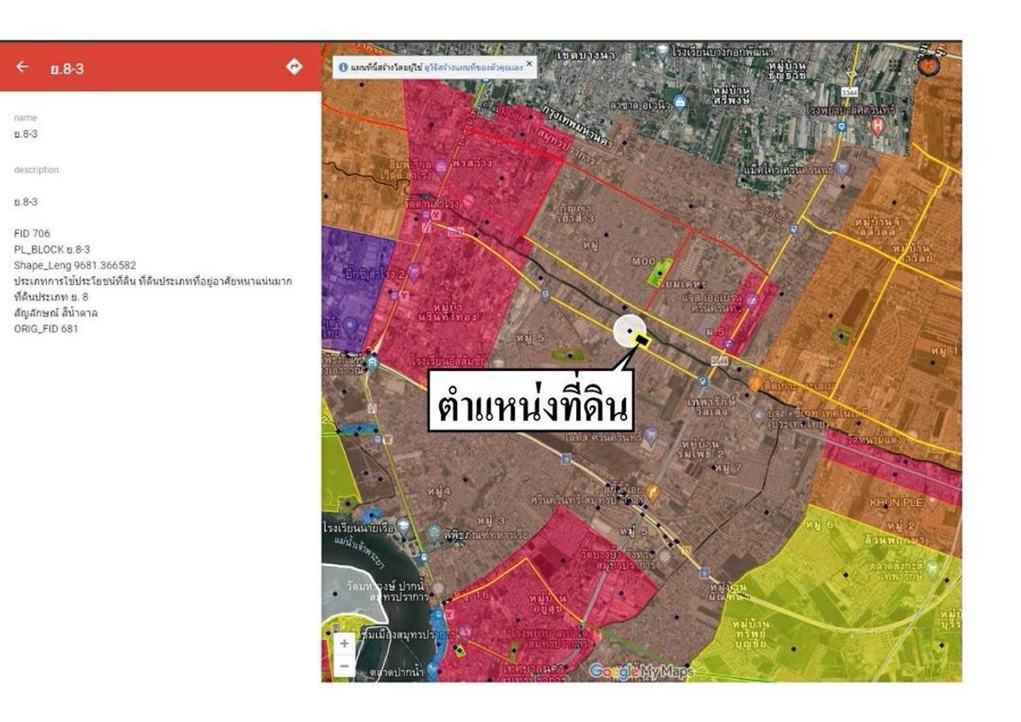Click the back arrow in the red header
Viewport: 1021px width, 722px height.
click(x=22, y=67)
